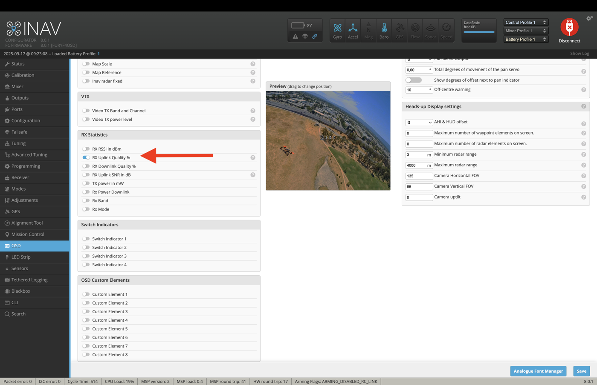Click the red Disconnect USB icon

(x=569, y=27)
